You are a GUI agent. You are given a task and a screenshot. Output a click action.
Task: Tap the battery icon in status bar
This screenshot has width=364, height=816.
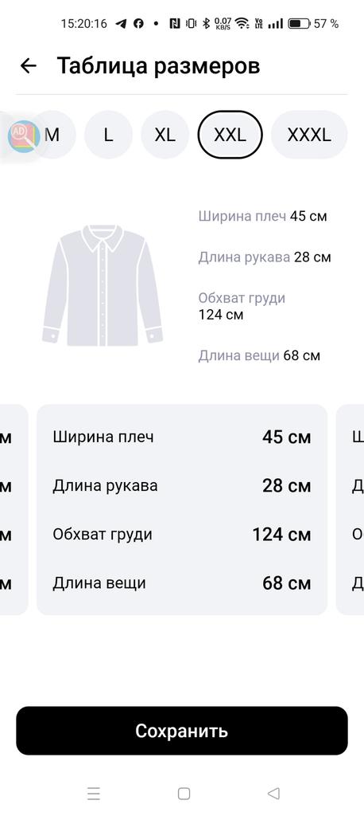(299, 23)
